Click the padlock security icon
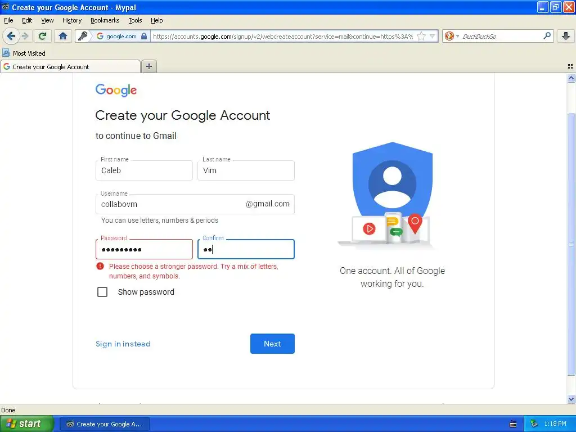 [x=144, y=36]
